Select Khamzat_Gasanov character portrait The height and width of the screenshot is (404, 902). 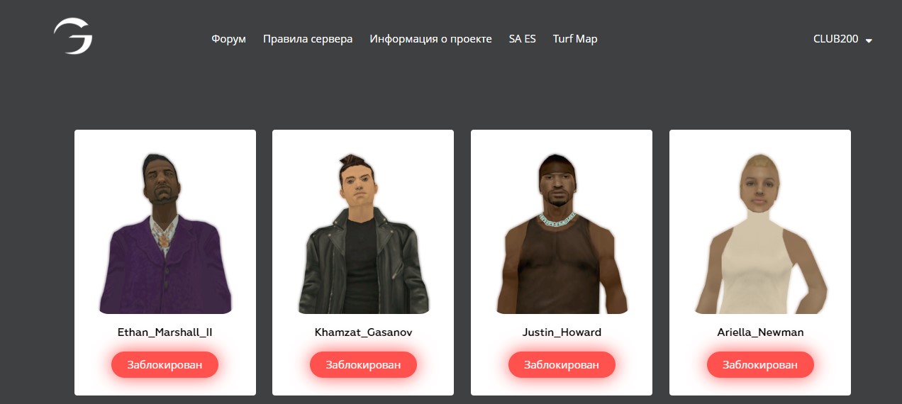pyautogui.click(x=363, y=233)
